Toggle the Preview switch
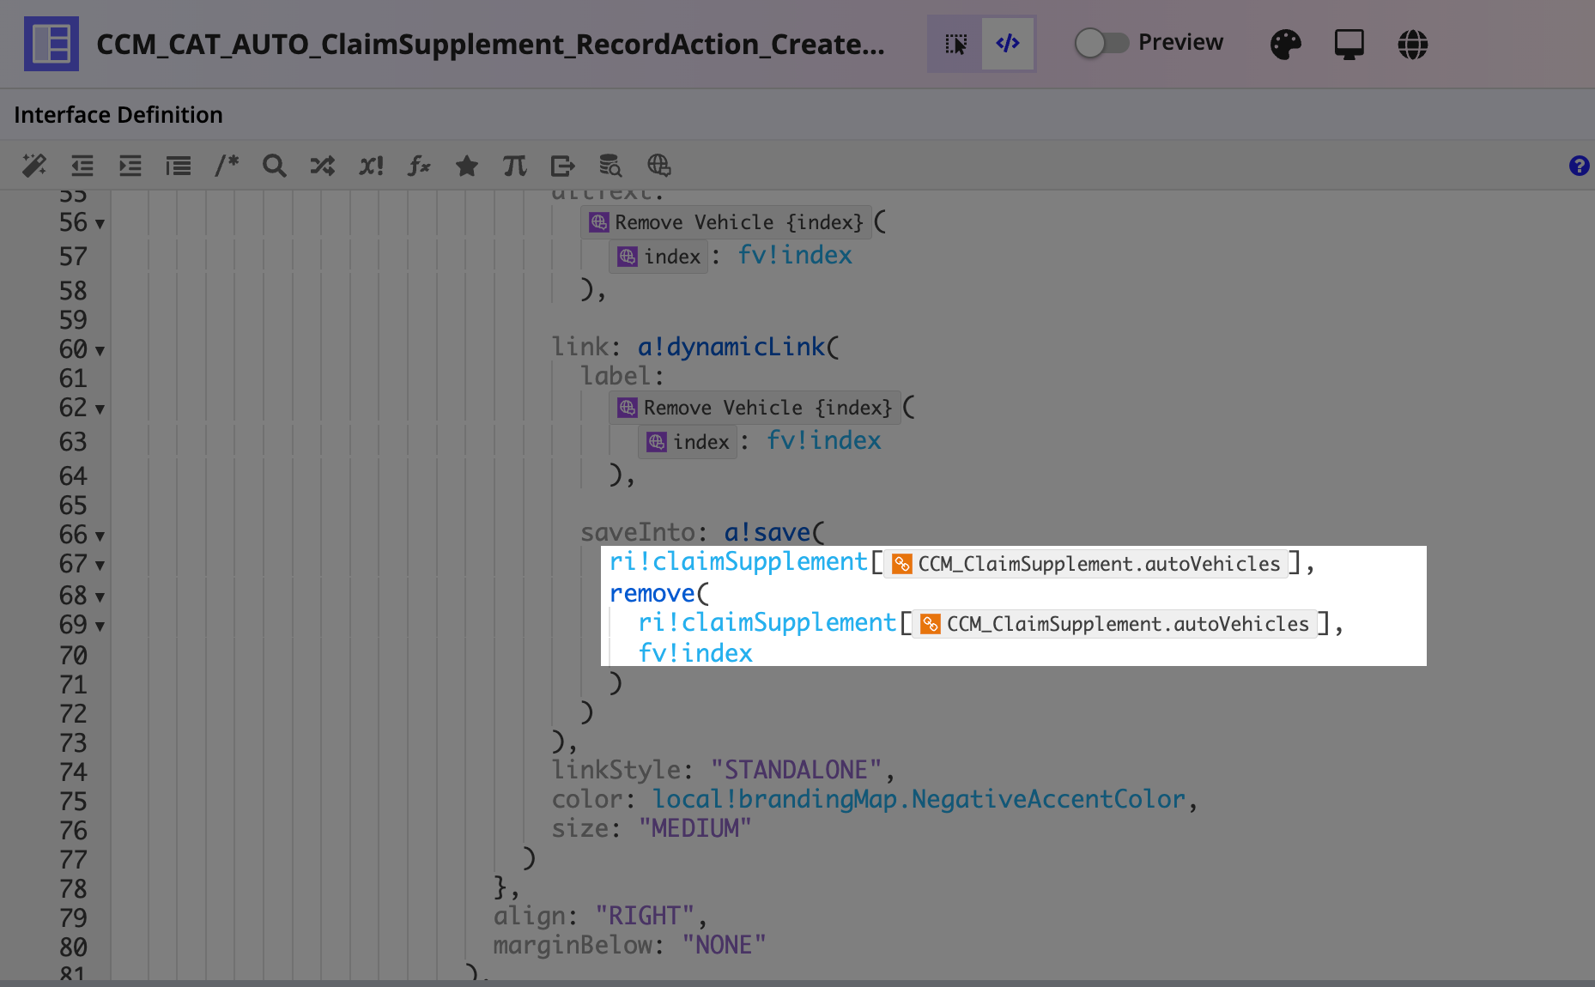 coord(1101,43)
